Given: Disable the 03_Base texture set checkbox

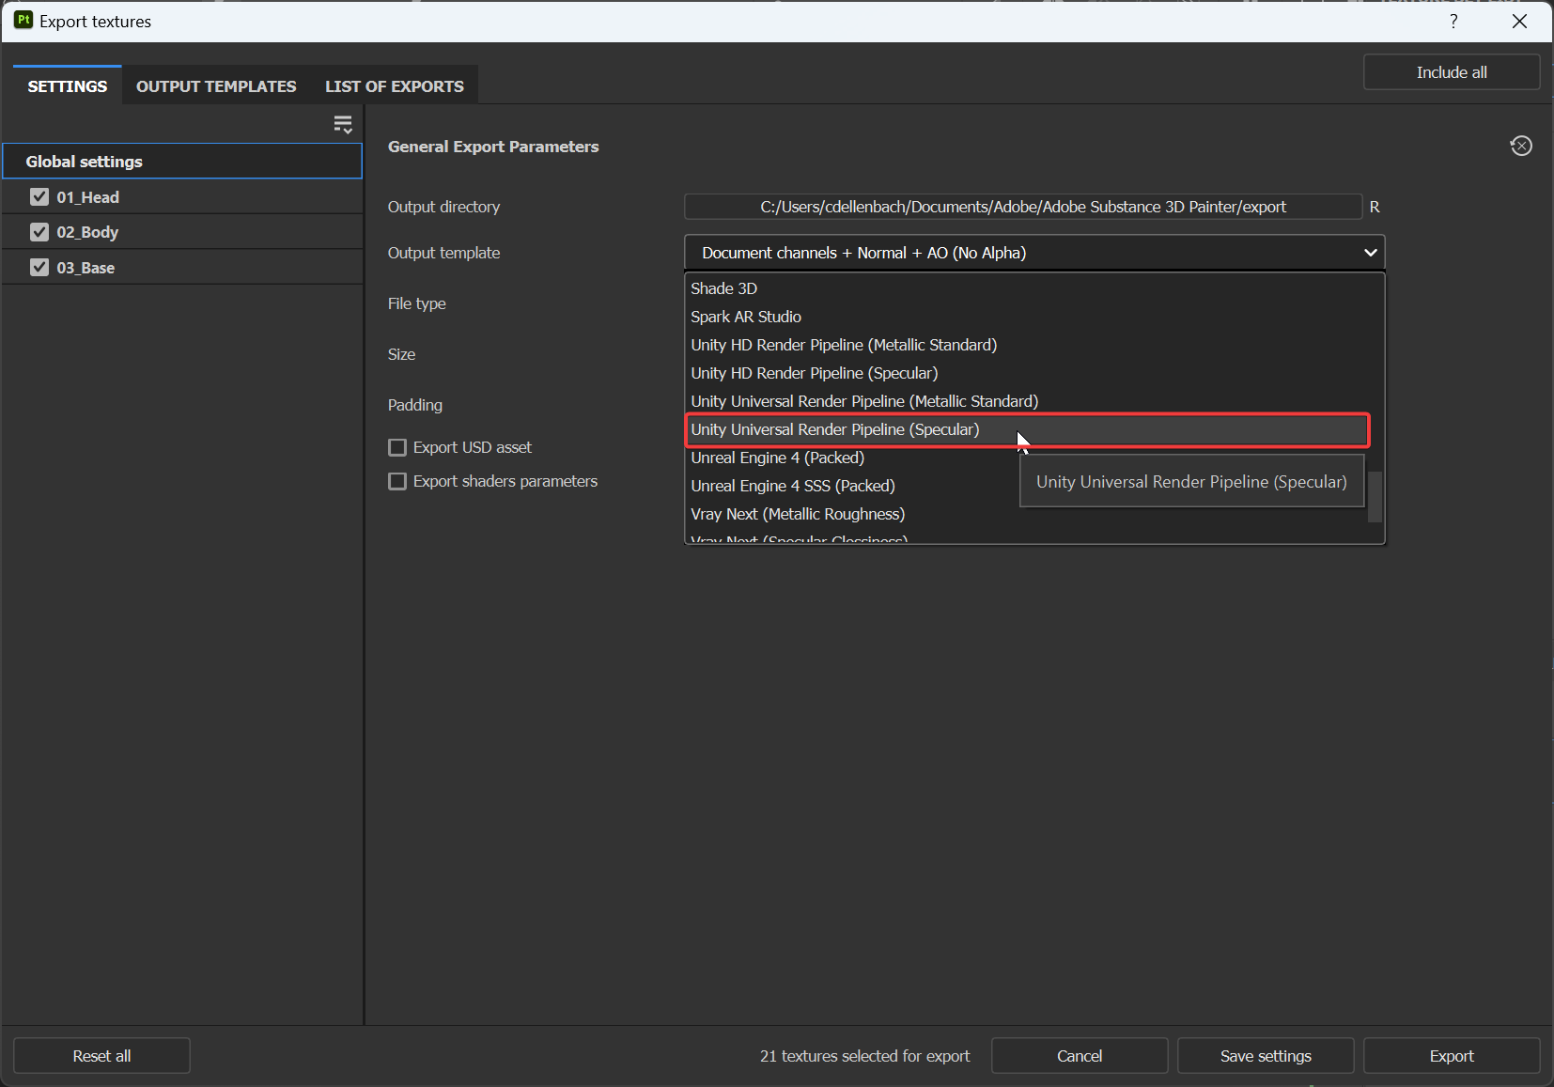Looking at the screenshot, I should tap(39, 267).
